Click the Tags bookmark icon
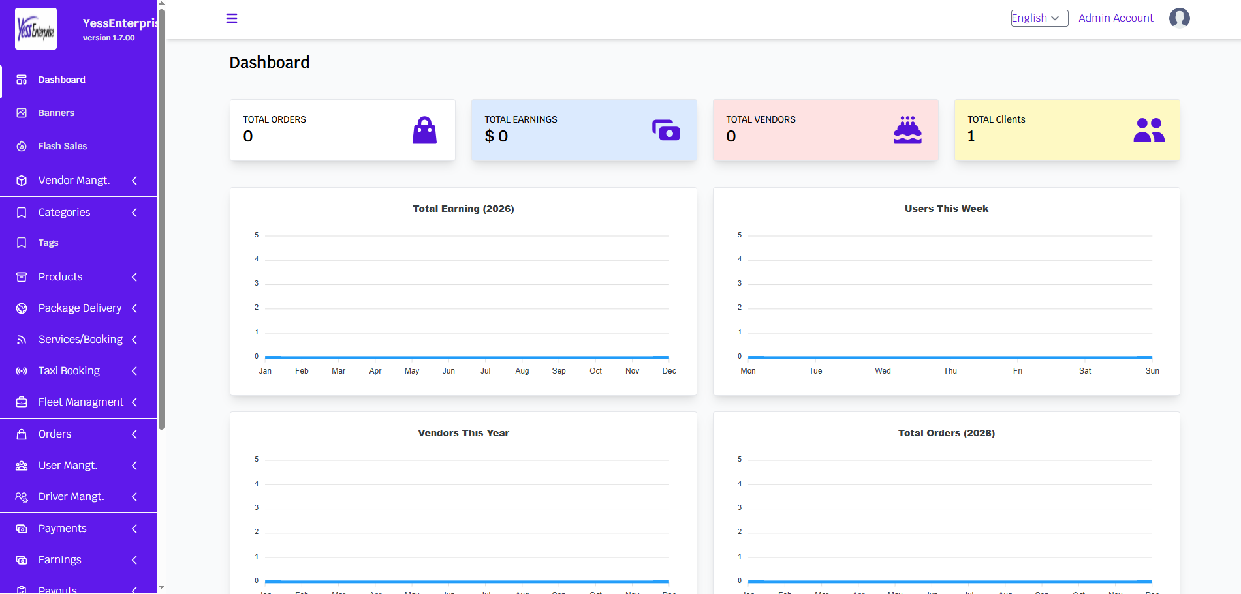The height and width of the screenshot is (594, 1241). 22,243
